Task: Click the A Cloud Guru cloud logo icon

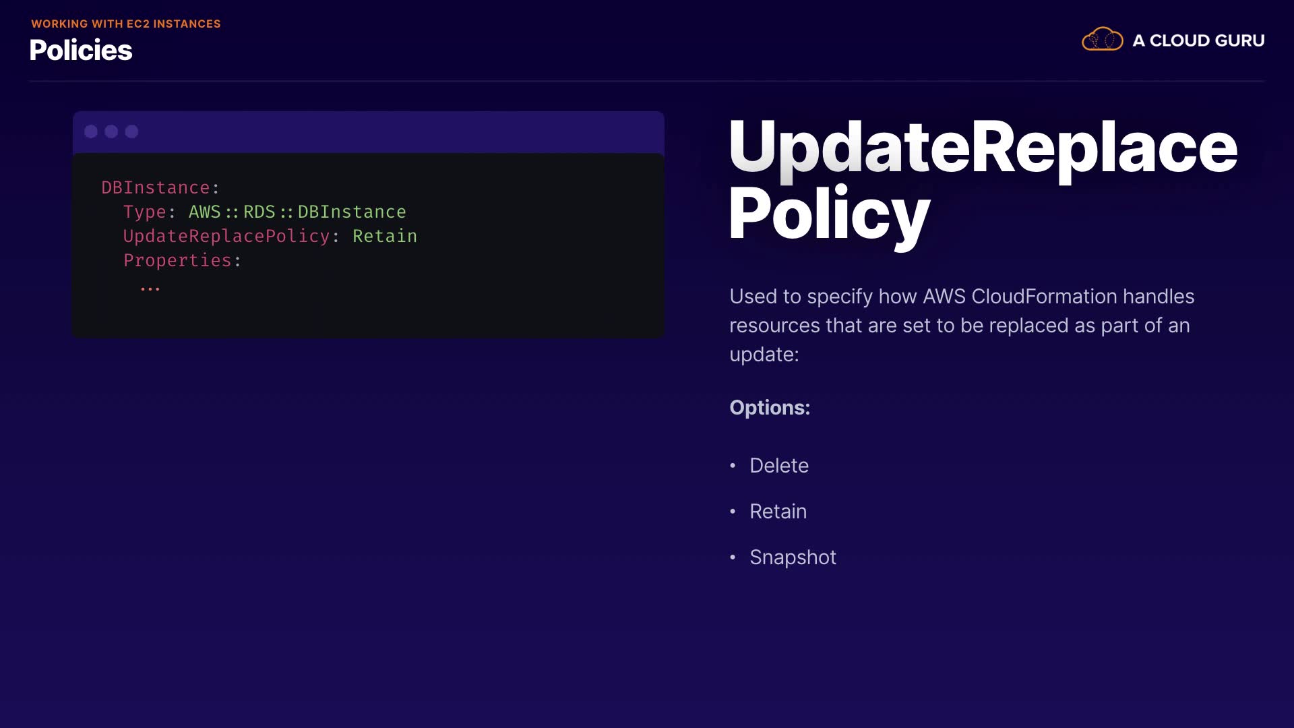Action: pyautogui.click(x=1102, y=40)
